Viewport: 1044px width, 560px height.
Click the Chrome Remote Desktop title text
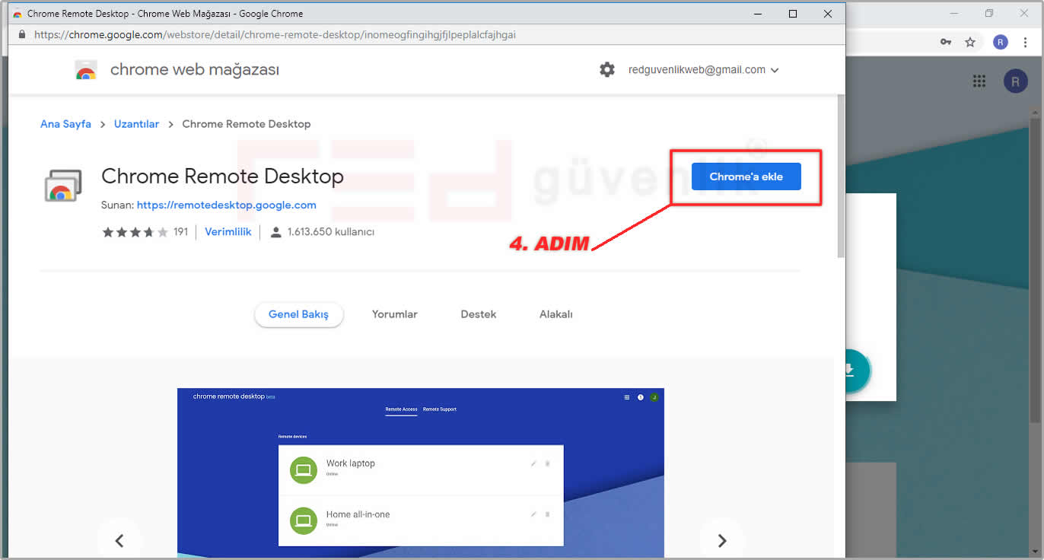[222, 177]
